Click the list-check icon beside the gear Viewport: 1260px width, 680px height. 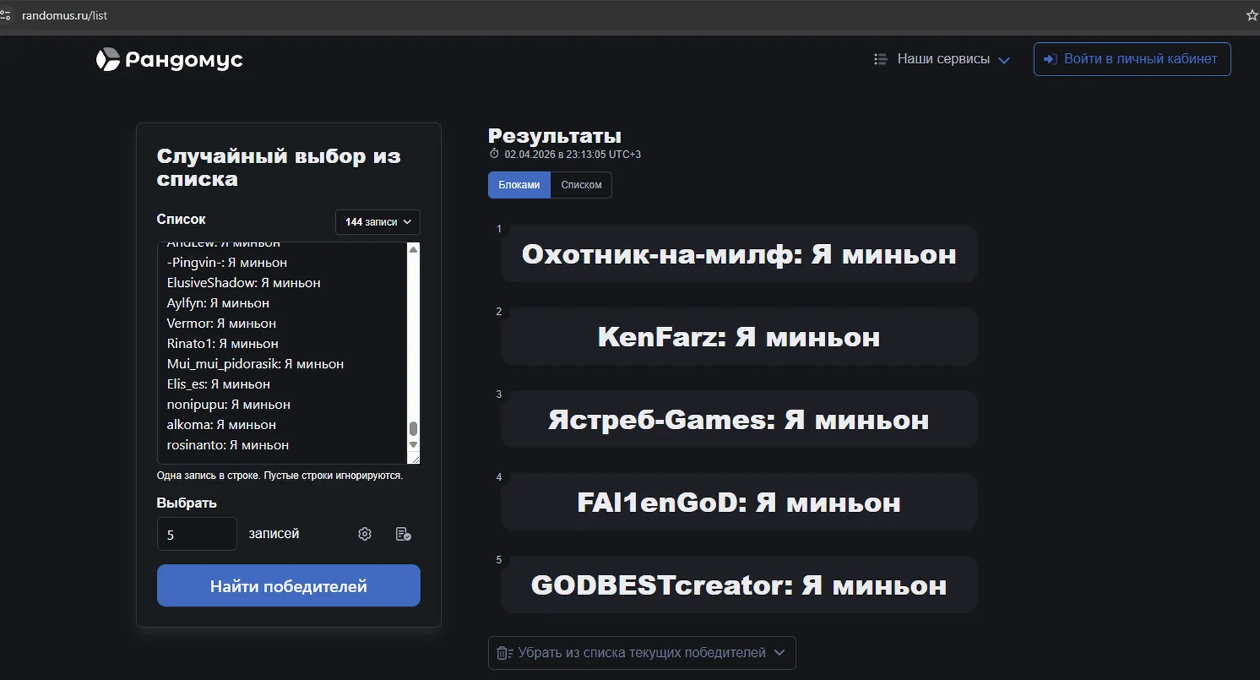pyautogui.click(x=403, y=534)
